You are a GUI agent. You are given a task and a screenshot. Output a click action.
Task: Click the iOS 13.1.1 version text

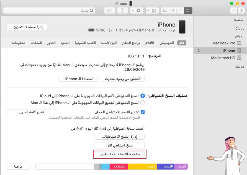coord(136,56)
